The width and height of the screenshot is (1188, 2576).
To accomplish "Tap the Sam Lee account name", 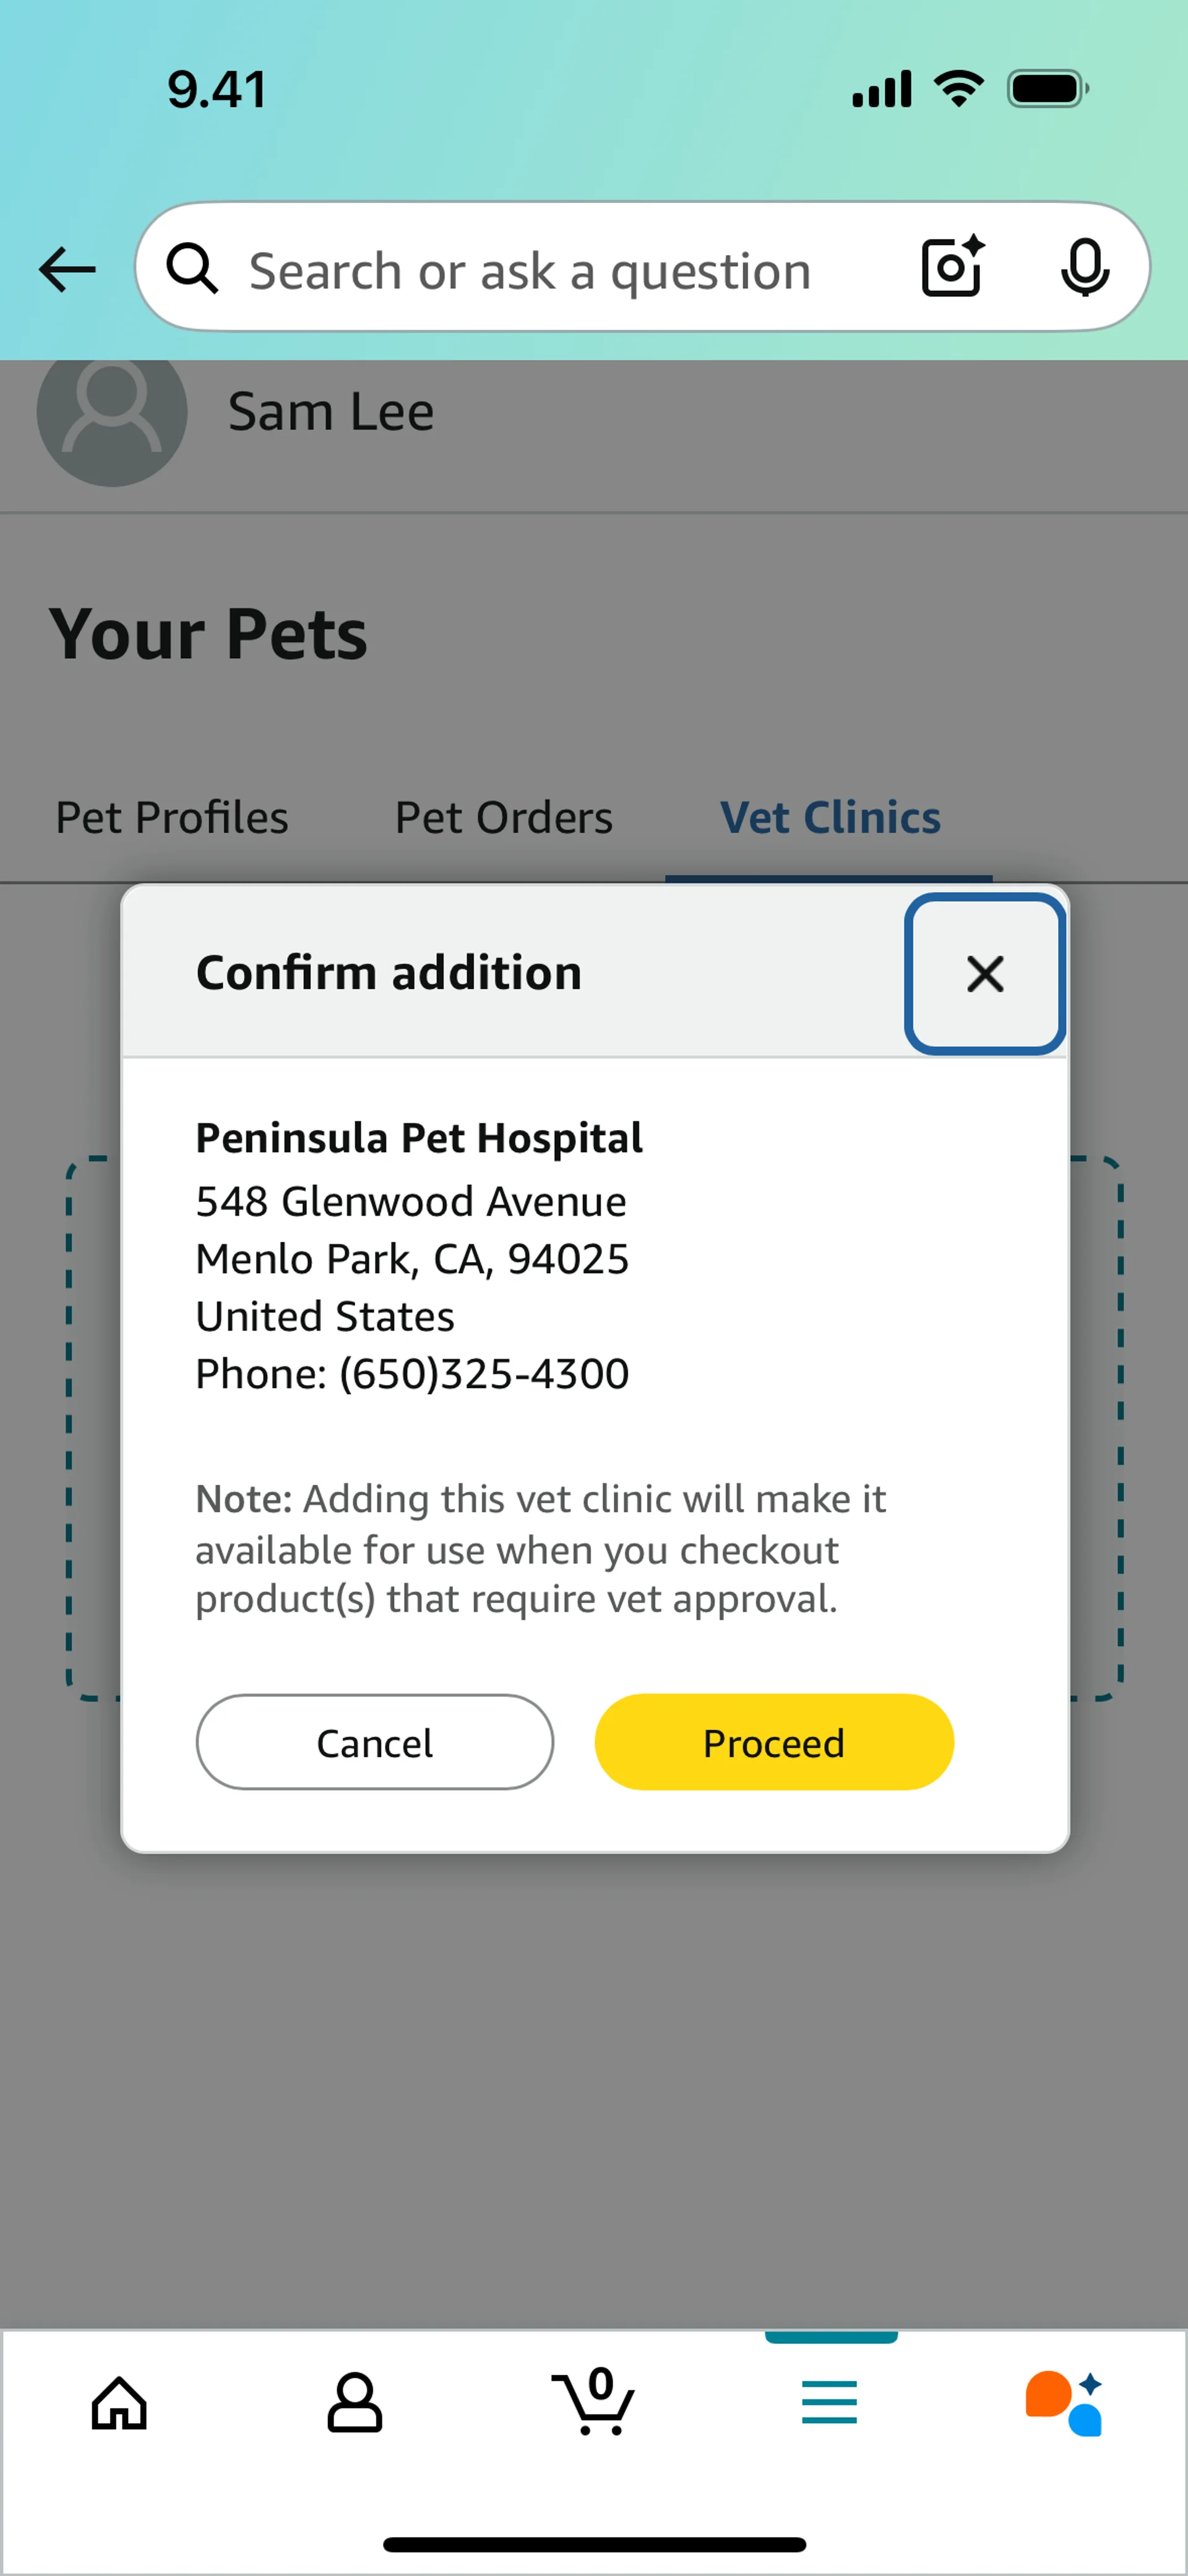I will pos(331,412).
